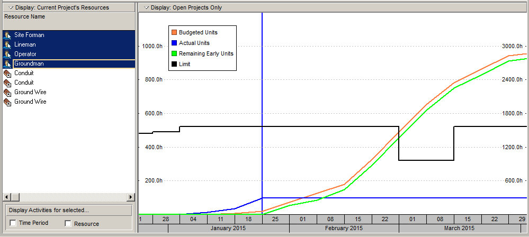Click the upper Ground Wire material icon
529x237 pixels.
(x=7, y=92)
